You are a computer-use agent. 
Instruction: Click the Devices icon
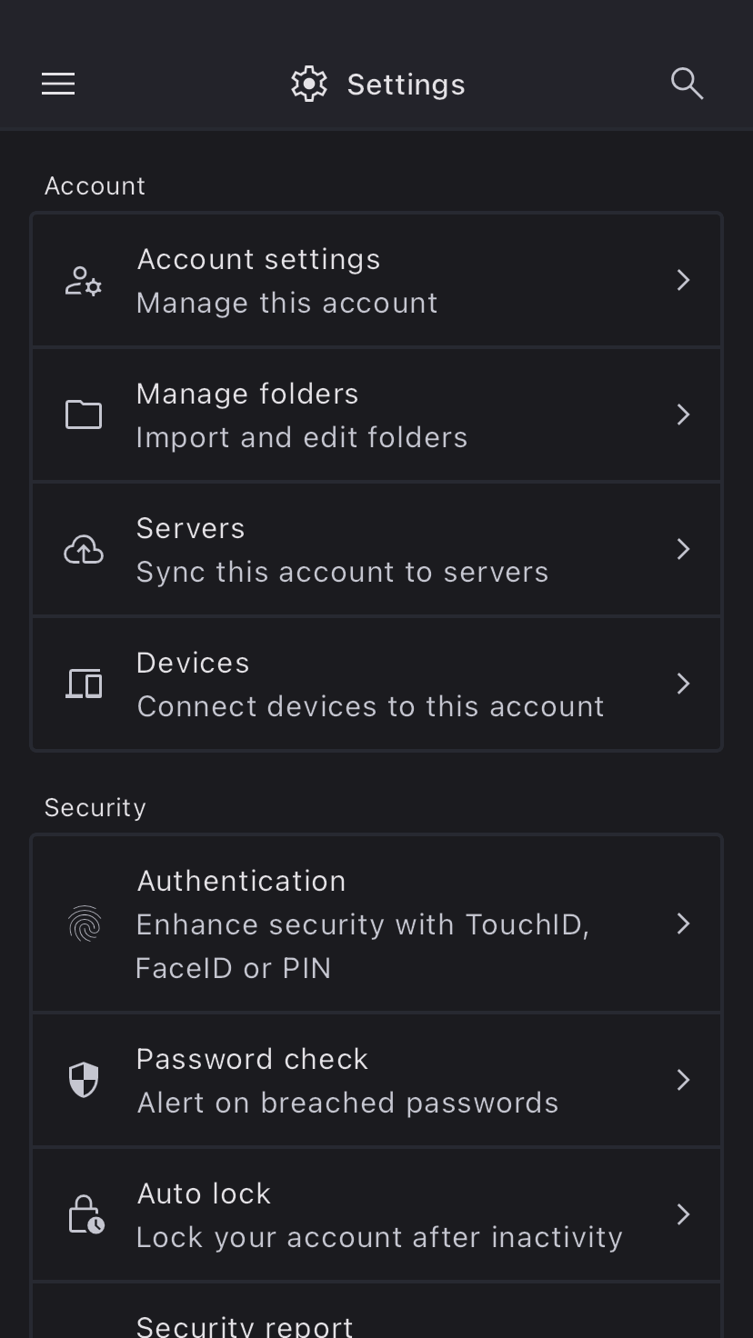coord(84,684)
